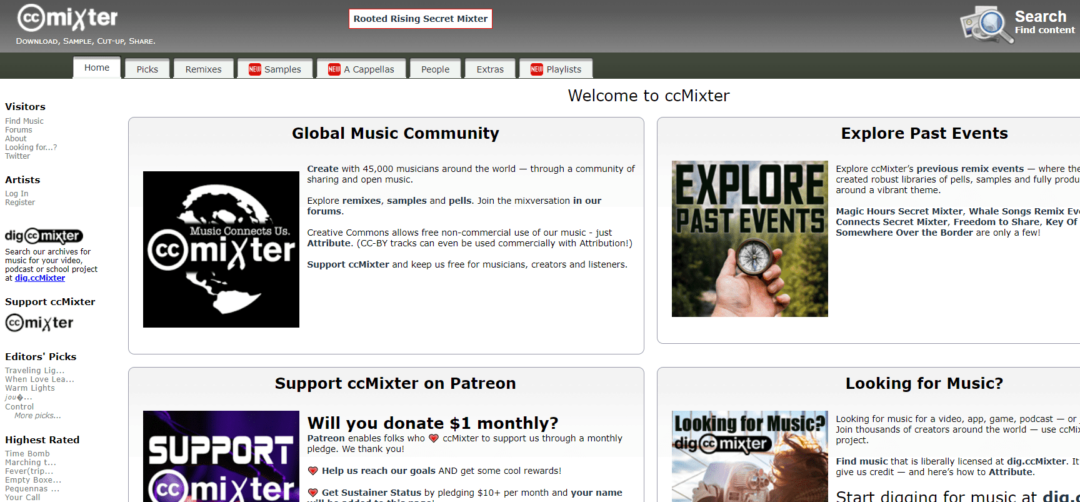The height and width of the screenshot is (502, 1080).
Task: Open the Extras tab
Action: (x=490, y=69)
